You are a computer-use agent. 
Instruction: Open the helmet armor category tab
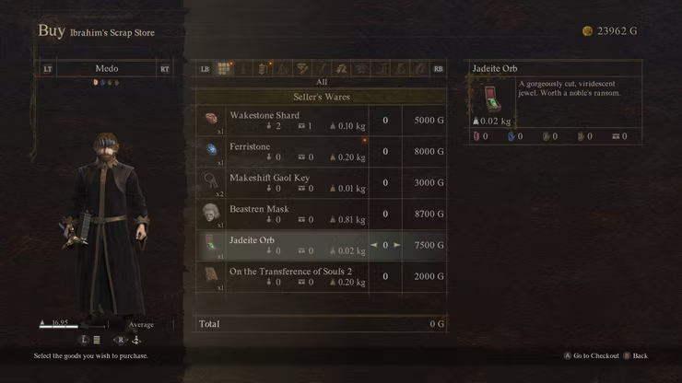click(341, 68)
